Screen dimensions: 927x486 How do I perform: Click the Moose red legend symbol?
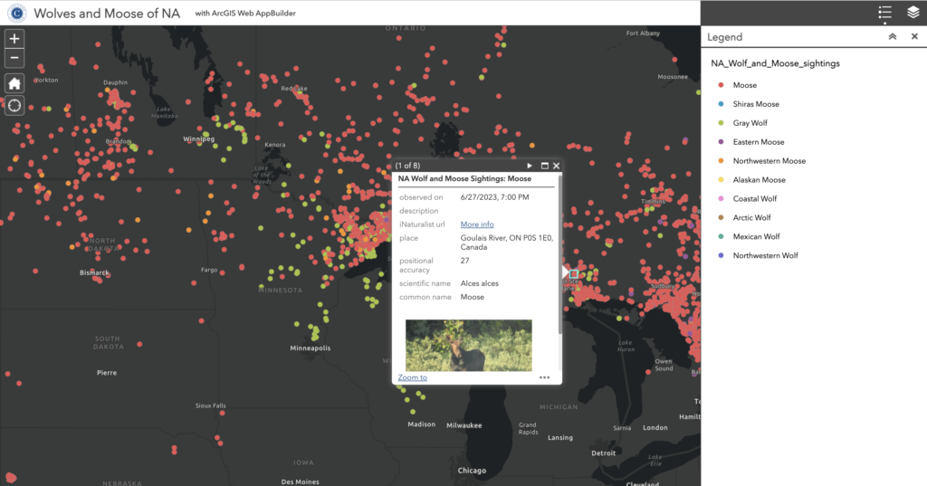721,85
